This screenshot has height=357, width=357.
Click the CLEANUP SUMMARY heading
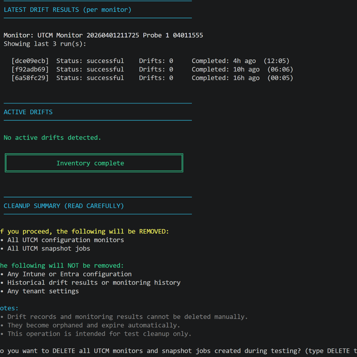tap(64, 206)
